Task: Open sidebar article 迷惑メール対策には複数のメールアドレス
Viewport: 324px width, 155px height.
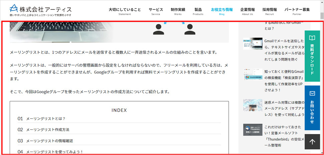Action: tap(284, 108)
